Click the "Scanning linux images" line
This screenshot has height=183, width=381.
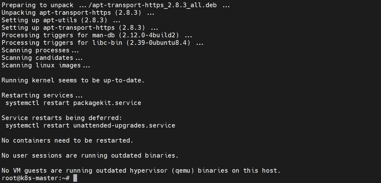click(46, 65)
